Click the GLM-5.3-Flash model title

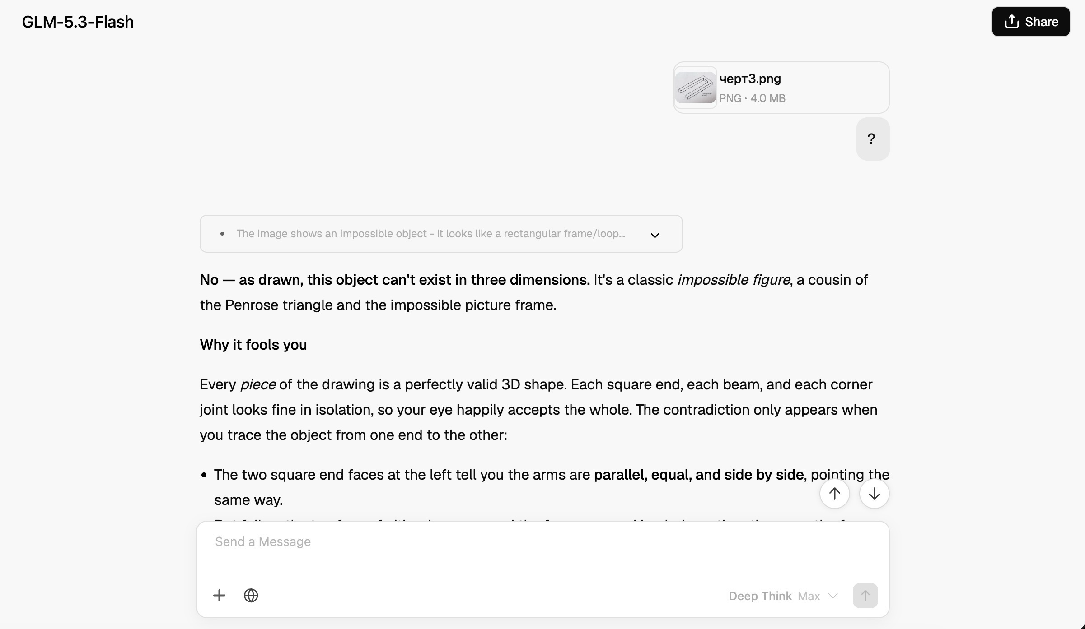tap(78, 22)
